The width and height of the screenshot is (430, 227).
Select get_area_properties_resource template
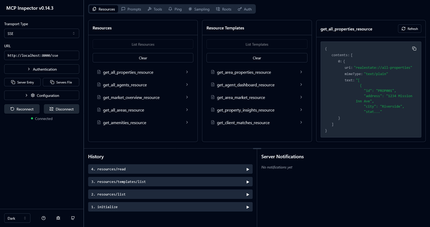tap(257, 72)
